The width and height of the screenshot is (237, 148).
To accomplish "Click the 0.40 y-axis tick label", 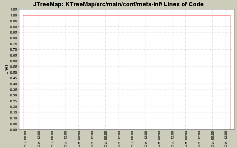I will pyautogui.click(x=13, y=84).
